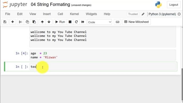
Task: Open the File menu
Action: 8,14
